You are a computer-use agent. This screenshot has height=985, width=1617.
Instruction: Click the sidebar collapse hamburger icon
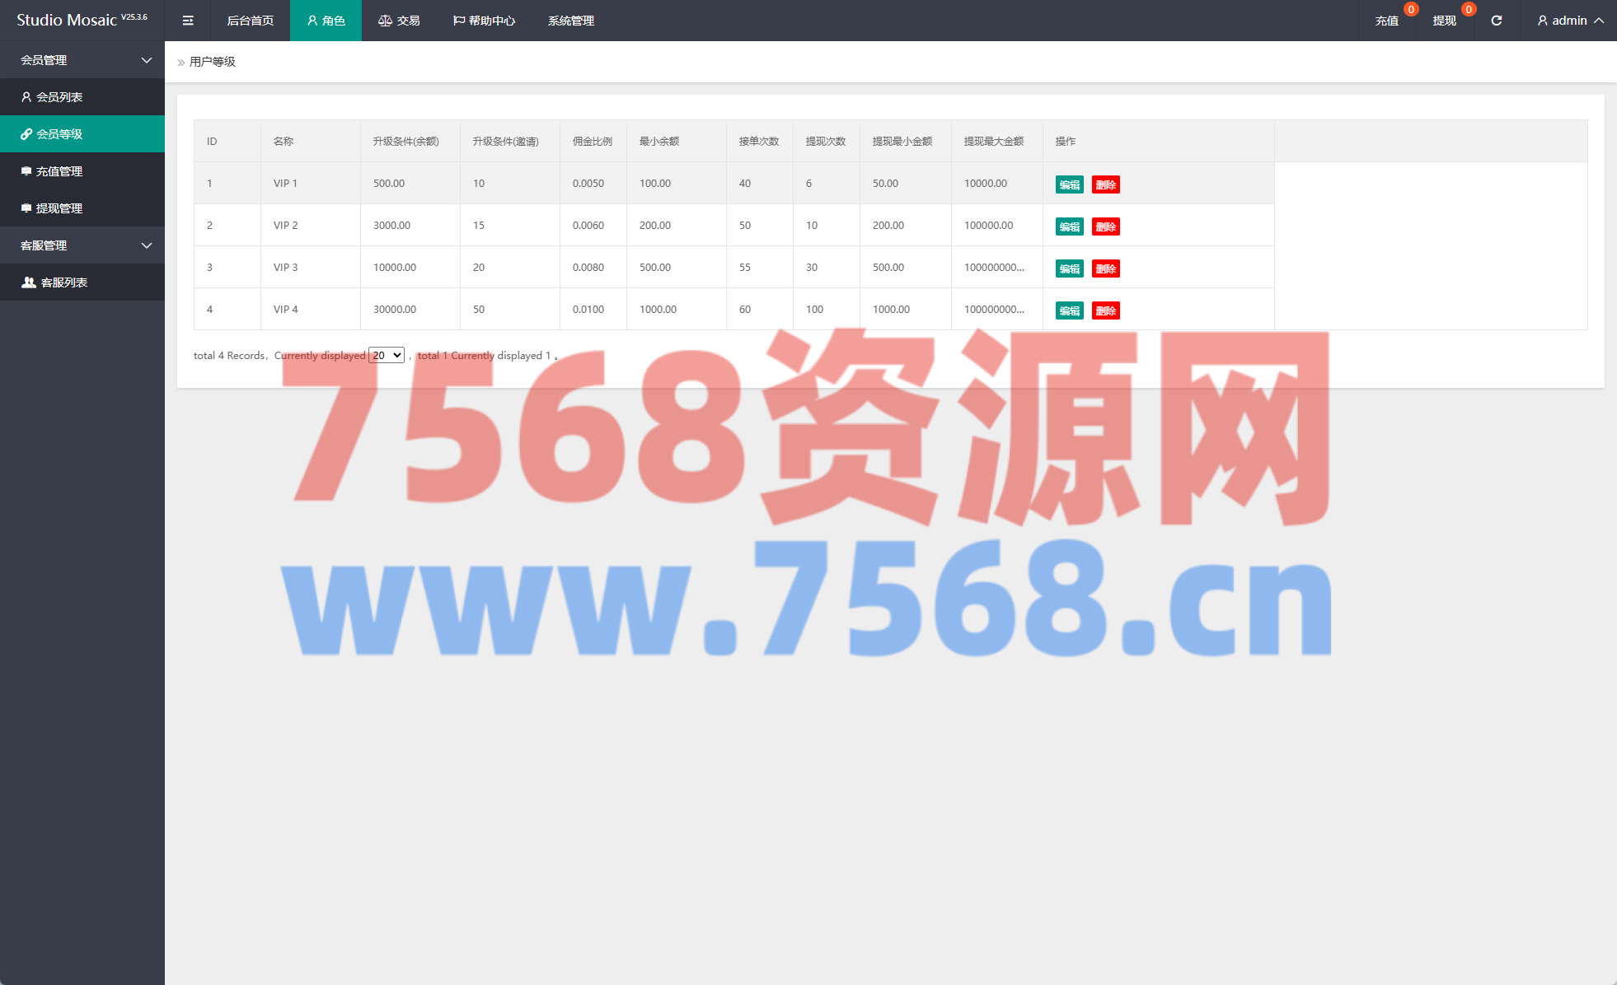tap(188, 21)
